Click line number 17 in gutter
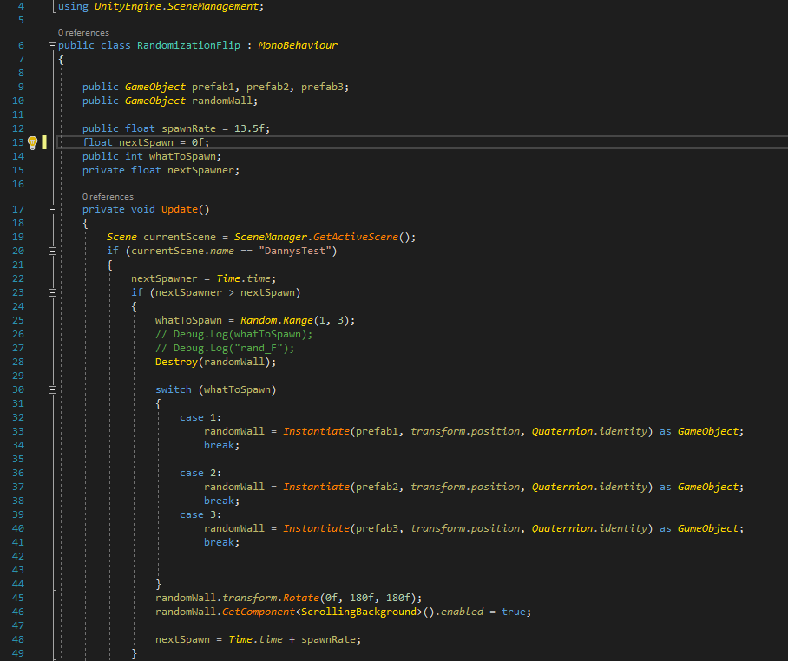 (x=18, y=209)
